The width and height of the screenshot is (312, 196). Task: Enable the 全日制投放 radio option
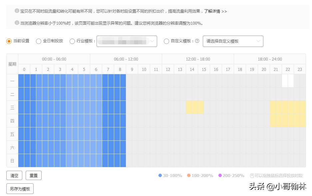point(39,41)
